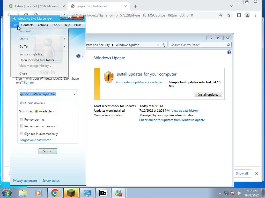Click Install updates button
The height and width of the screenshot is (198, 265).
208,94
